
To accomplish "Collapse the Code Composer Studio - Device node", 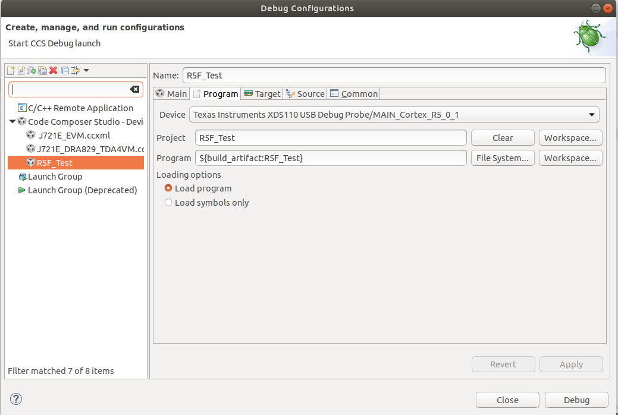I will [x=12, y=121].
